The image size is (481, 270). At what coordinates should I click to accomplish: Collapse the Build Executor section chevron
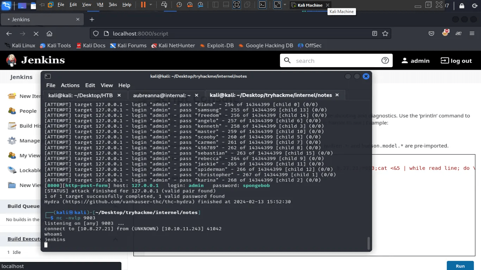point(115,239)
